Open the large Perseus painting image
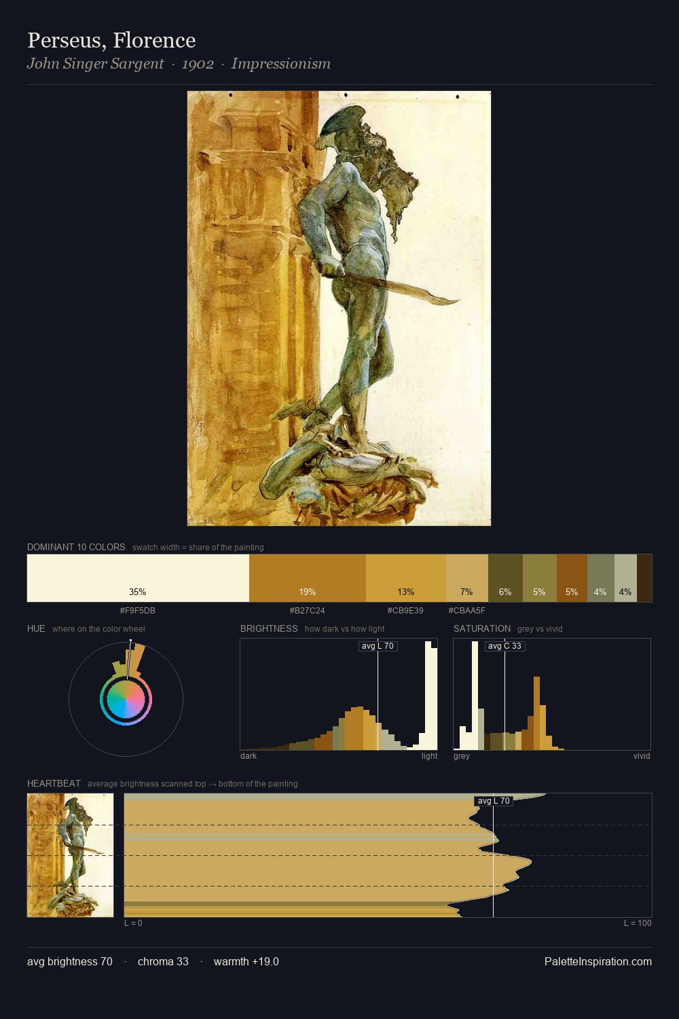This screenshot has height=1019, width=679. pos(339,308)
